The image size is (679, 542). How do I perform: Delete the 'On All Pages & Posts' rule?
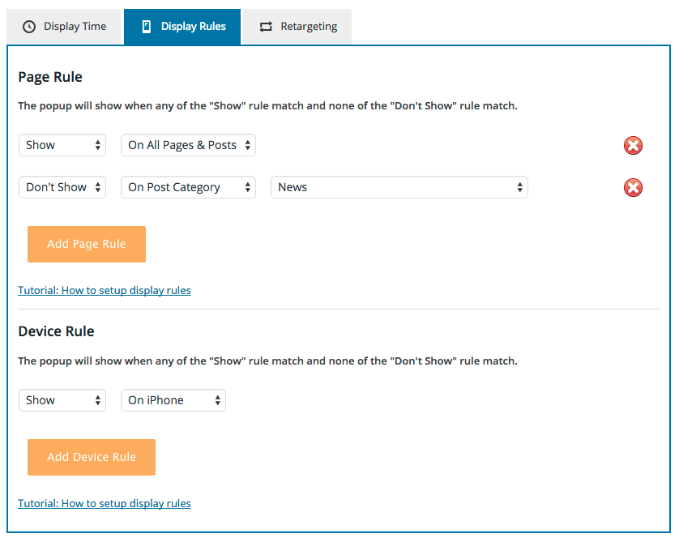tap(633, 146)
